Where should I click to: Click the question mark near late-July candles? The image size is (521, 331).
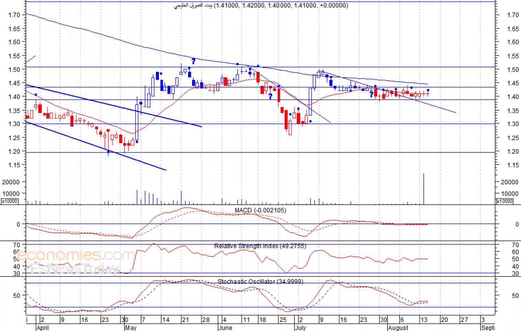[x=371, y=94]
